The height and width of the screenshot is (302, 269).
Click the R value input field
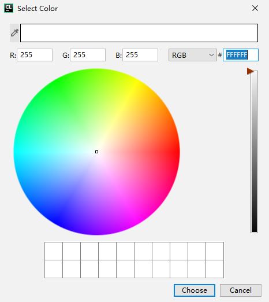[35, 55]
